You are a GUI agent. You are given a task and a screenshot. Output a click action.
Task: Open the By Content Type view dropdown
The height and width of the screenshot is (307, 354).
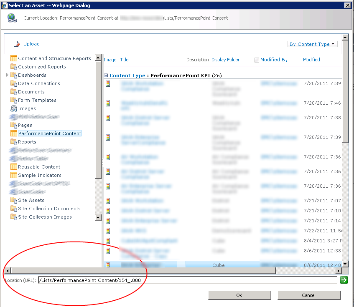312,44
